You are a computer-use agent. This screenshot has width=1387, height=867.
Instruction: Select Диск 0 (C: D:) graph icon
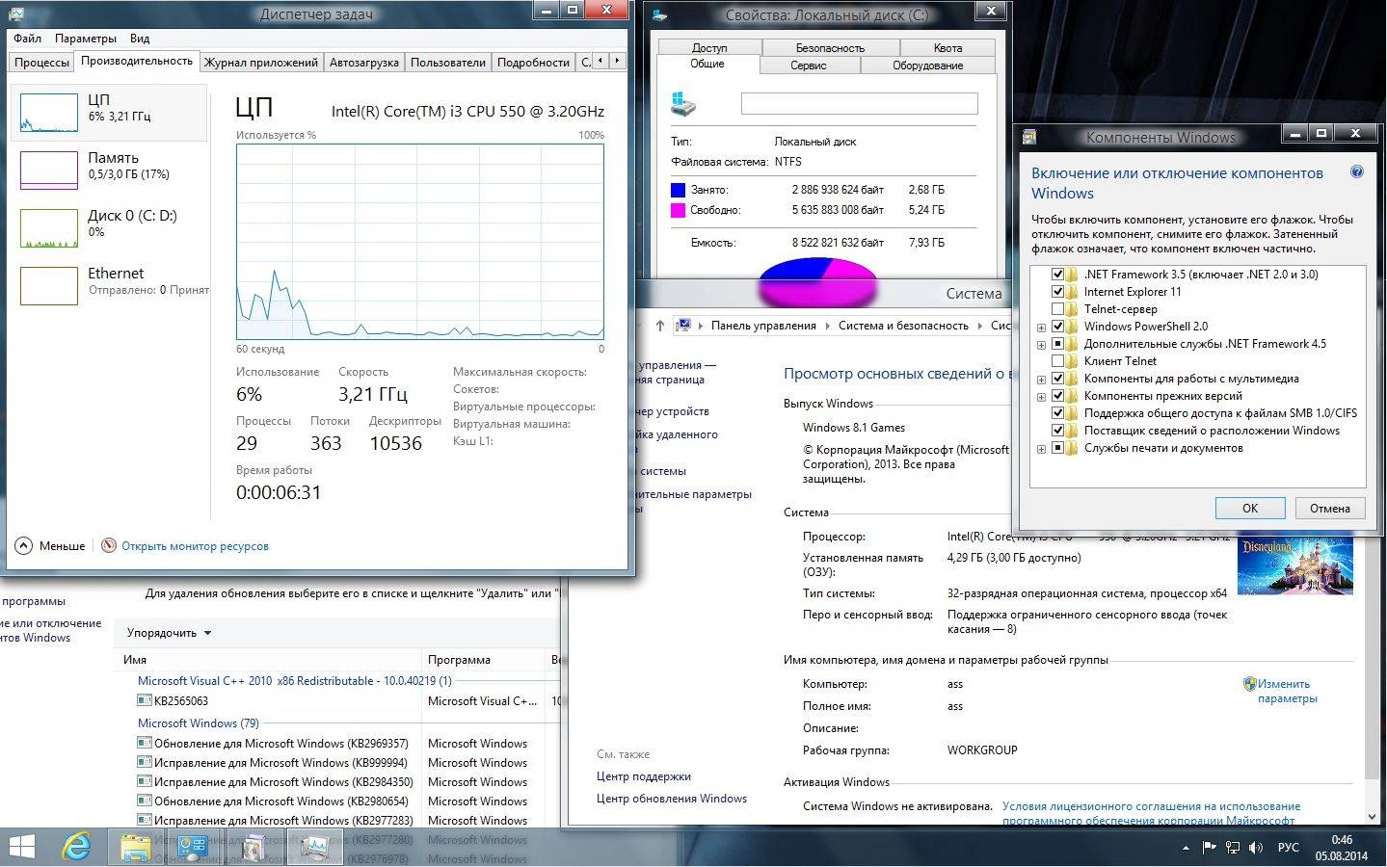click(49, 228)
